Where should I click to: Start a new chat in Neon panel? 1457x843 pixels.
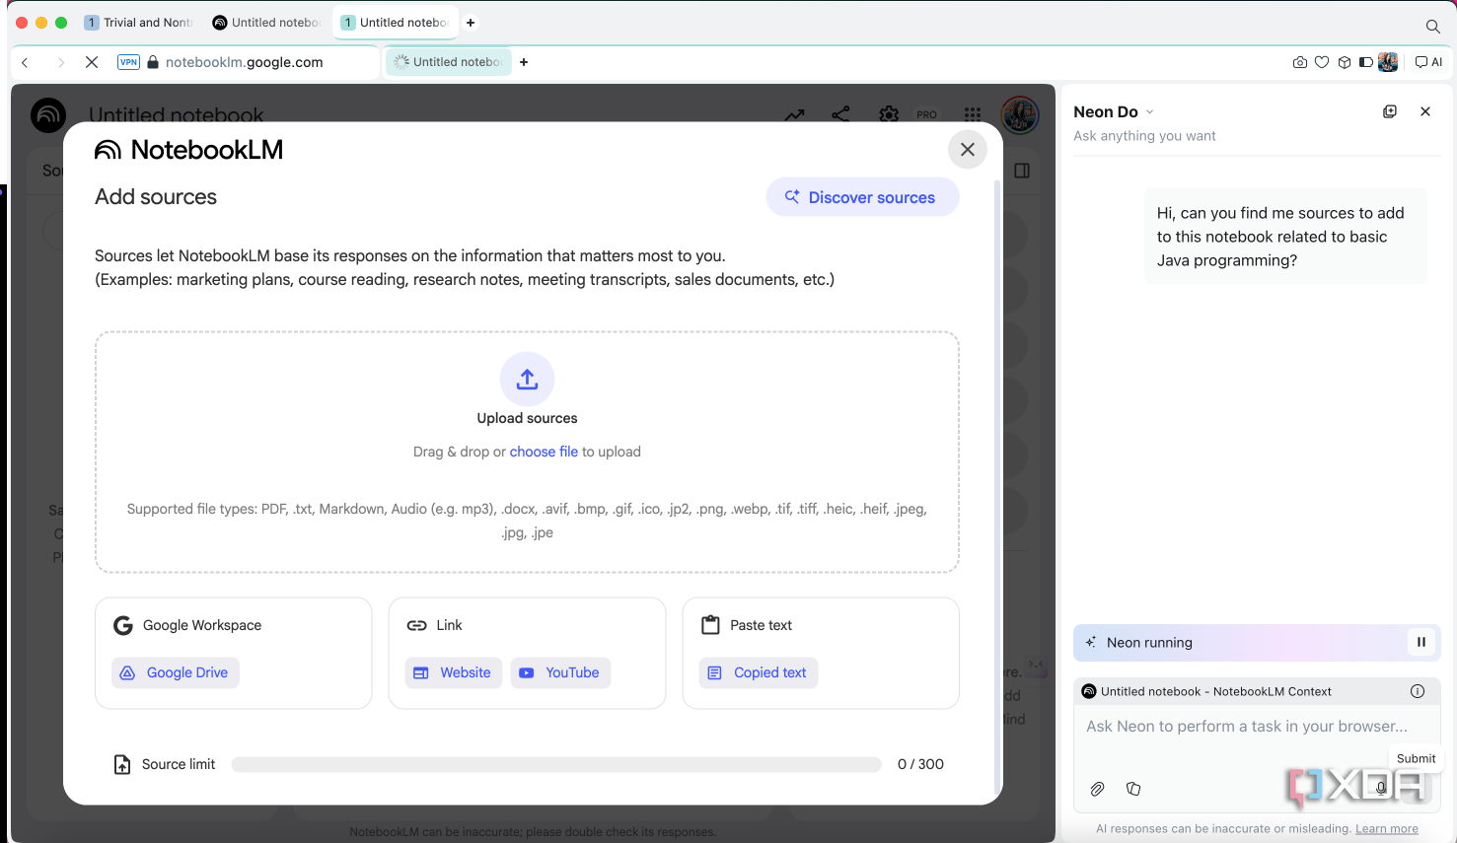[1390, 111]
